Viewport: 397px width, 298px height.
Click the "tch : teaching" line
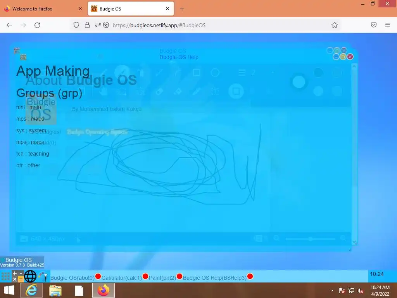click(33, 154)
